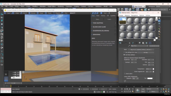Toggle the Denoising checkbox

pyautogui.click(x=115, y=34)
